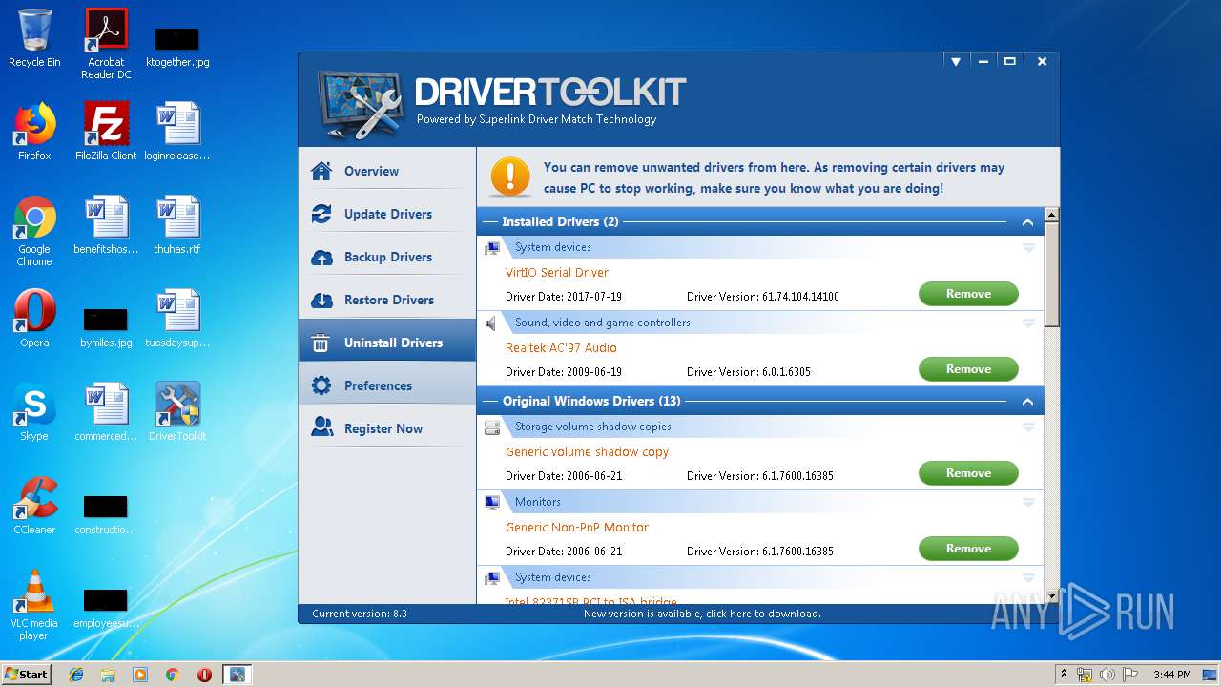Click the Backup Drivers upload icon
Screen dimensions: 1221x687
coord(321,257)
